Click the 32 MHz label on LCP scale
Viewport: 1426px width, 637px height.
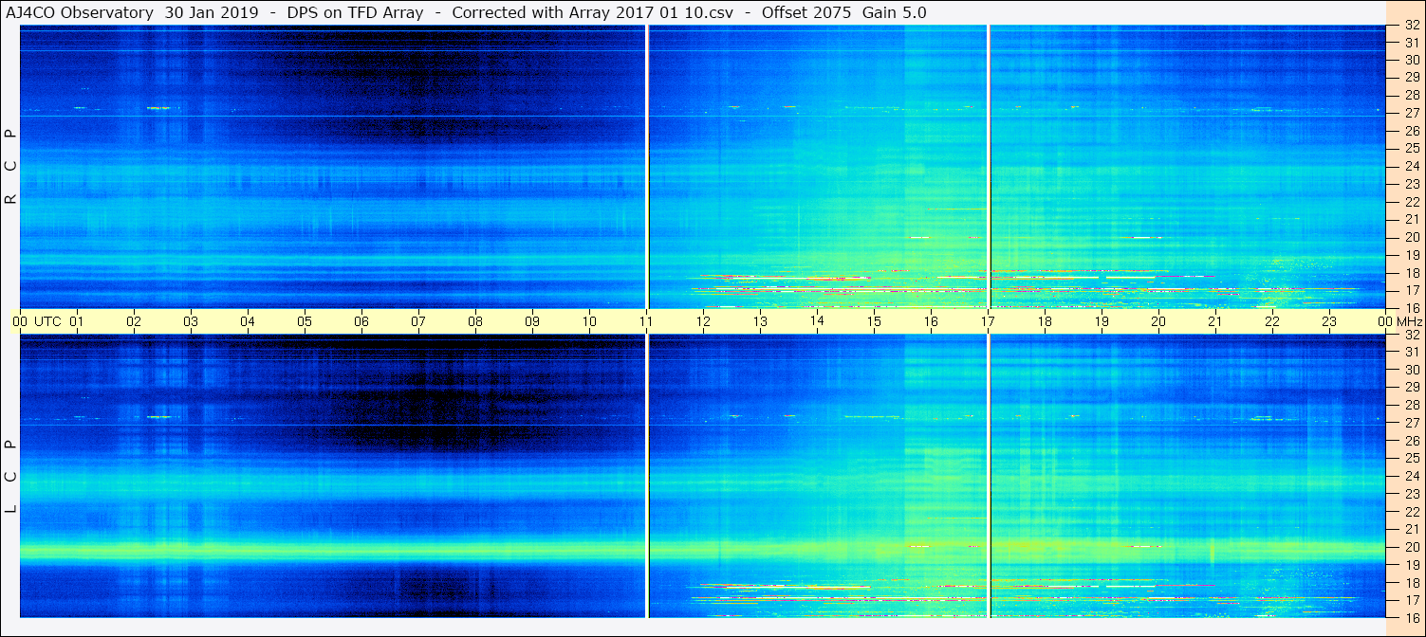pos(1412,335)
